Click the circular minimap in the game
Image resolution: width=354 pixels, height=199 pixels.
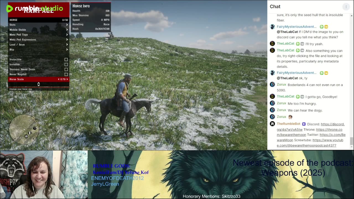click(x=24, y=129)
